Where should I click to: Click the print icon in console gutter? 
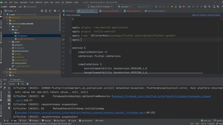click(x=9, y=104)
